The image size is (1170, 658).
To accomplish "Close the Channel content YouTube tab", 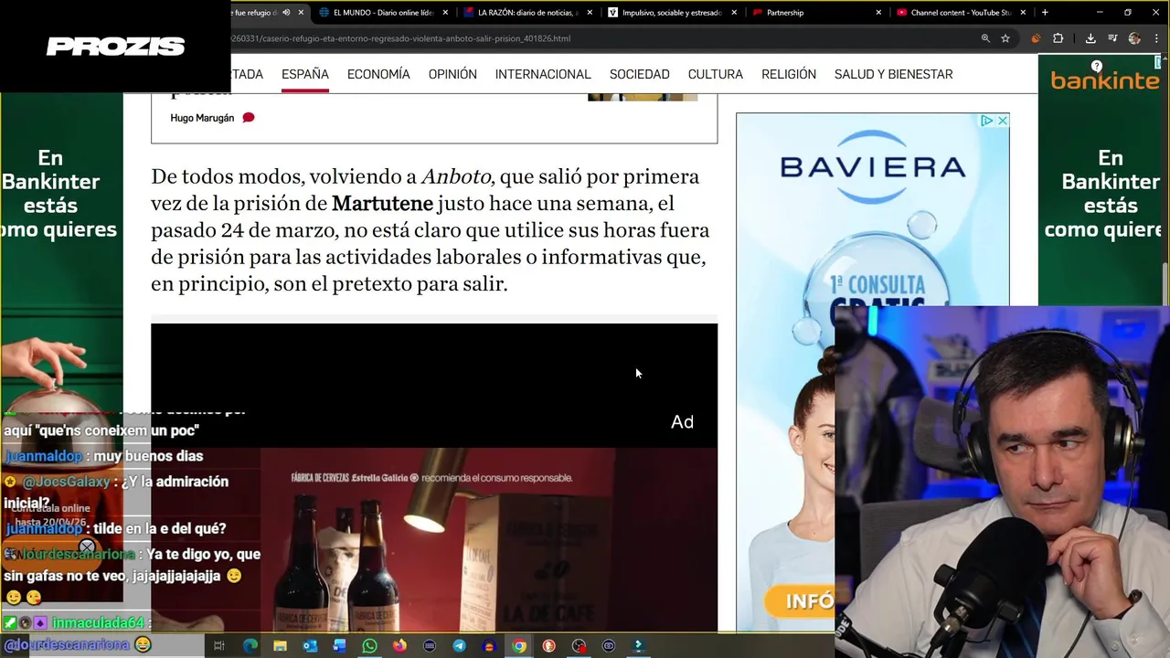I will coord(1023,13).
